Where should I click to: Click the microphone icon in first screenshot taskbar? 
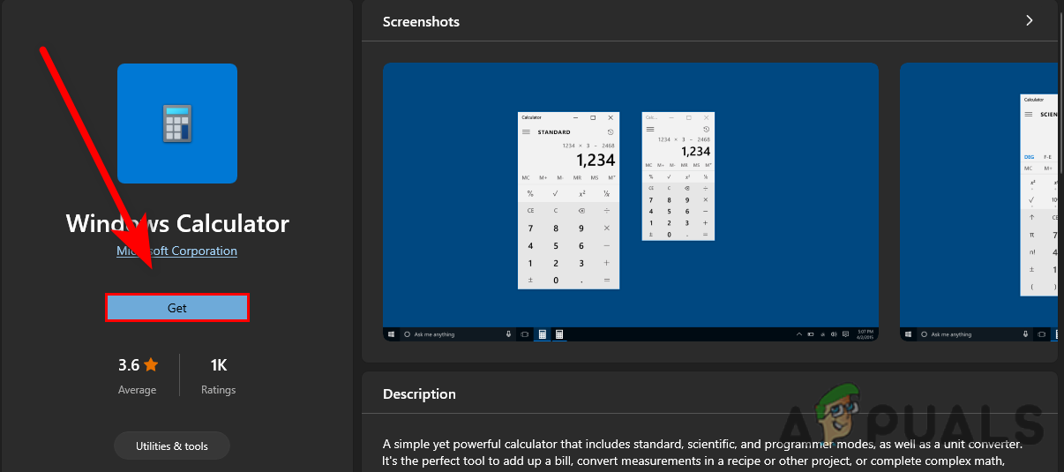[509, 334]
